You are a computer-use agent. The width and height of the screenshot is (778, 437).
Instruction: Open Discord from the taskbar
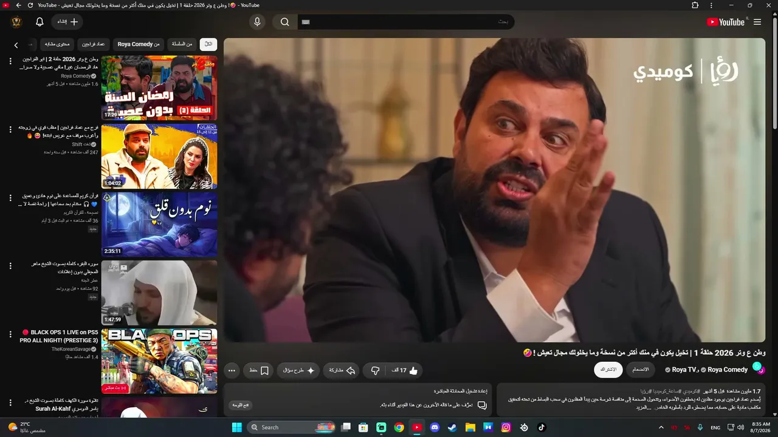tap(435, 427)
